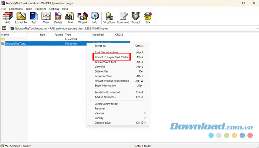Open the Wizard tool

[82, 18]
